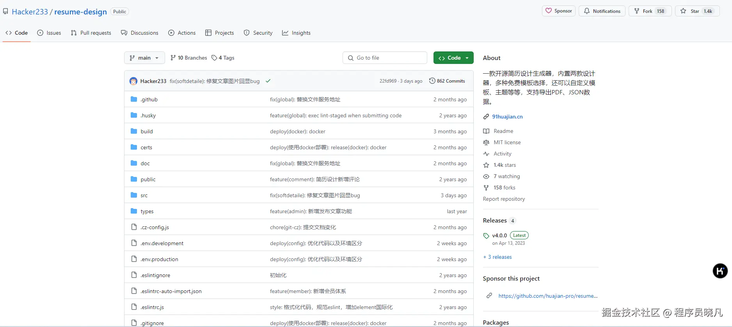
Task: Open the main branch dropdown
Action: coord(144,58)
